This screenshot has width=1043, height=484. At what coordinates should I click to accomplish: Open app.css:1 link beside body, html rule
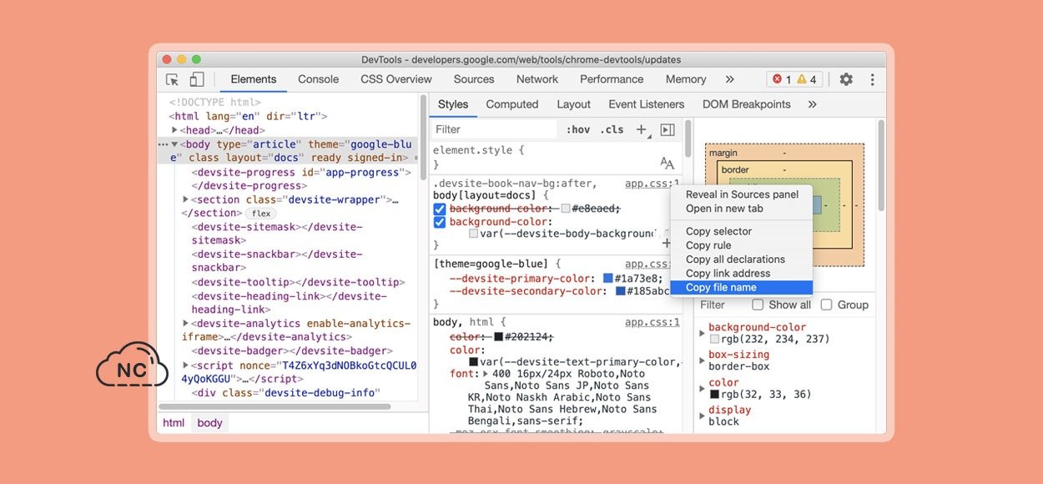pos(652,322)
